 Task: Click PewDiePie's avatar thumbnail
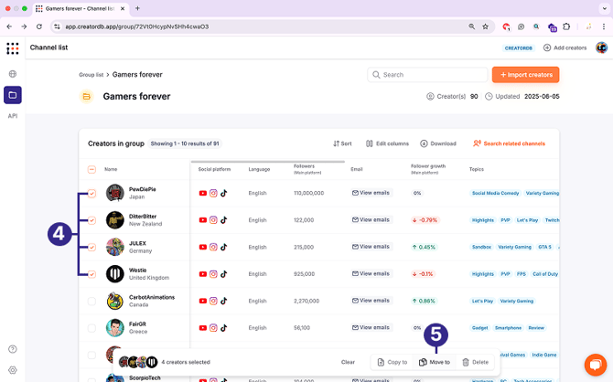115,193
